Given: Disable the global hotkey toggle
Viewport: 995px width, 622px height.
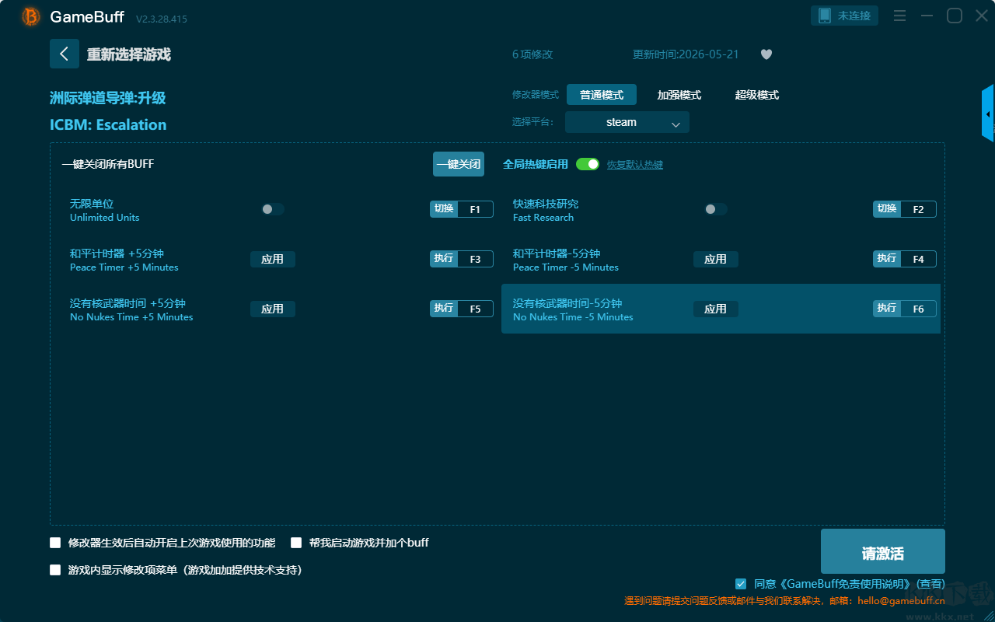Looking at the screenshot, I should (x=588, y=164).
